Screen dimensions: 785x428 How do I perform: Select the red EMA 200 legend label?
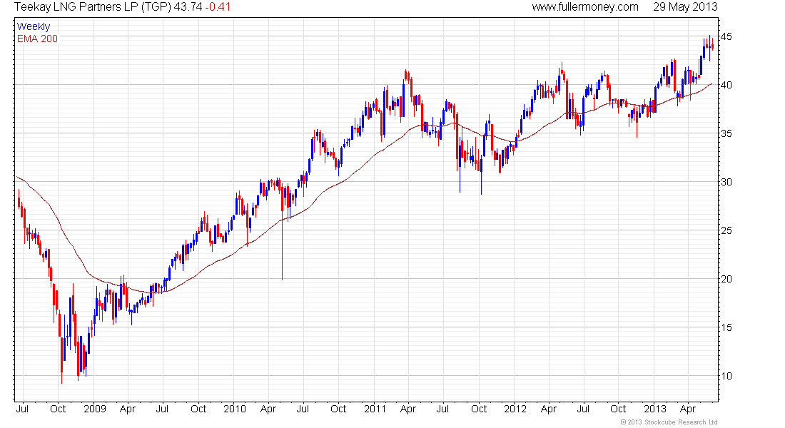37,39
